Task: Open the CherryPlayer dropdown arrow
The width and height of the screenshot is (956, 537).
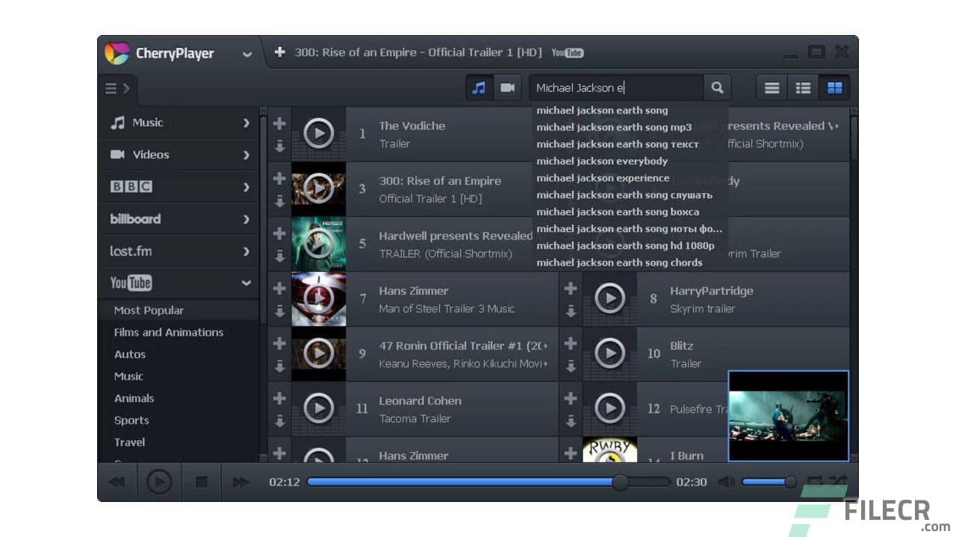Action: [x=246, y=54]
